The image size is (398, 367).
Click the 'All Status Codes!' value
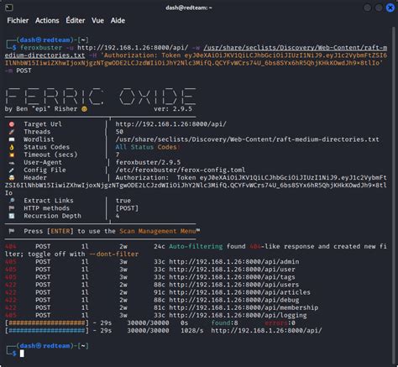click(x=148, y=147)
